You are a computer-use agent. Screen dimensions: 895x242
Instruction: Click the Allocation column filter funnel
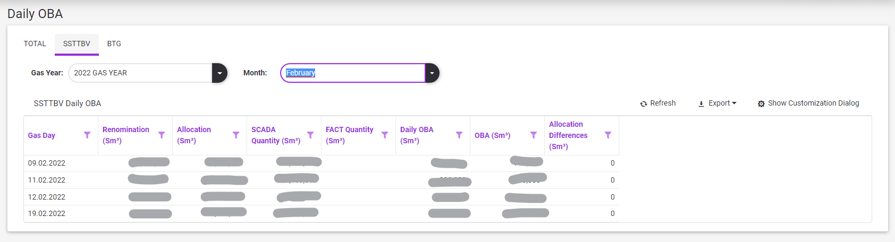(236, 135)
